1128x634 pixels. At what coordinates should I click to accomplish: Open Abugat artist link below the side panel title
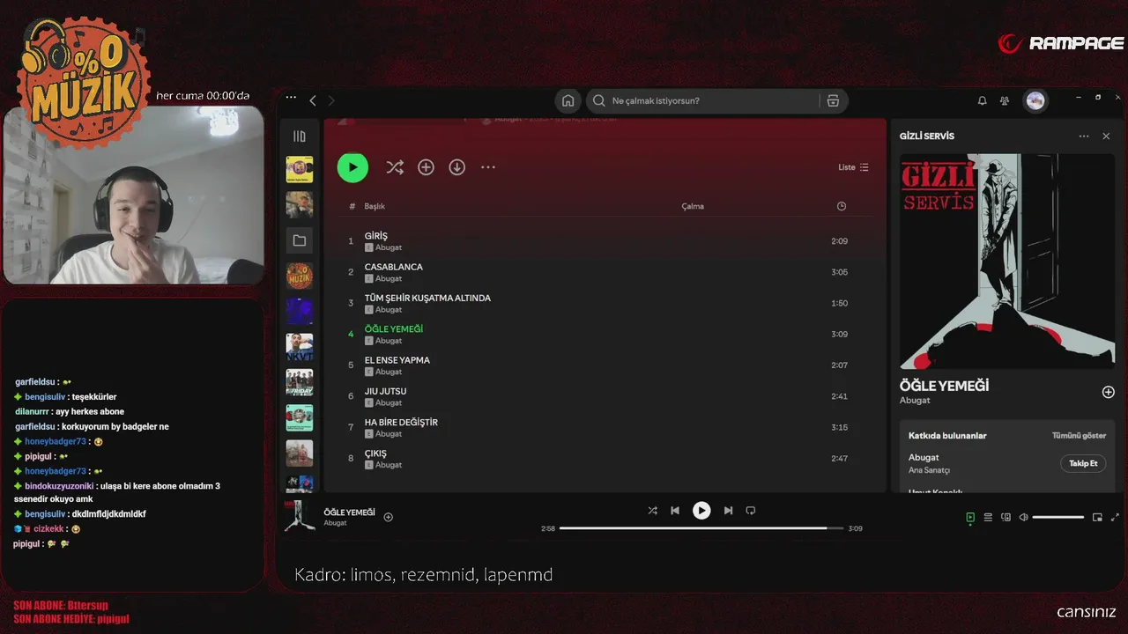point(915,401)
